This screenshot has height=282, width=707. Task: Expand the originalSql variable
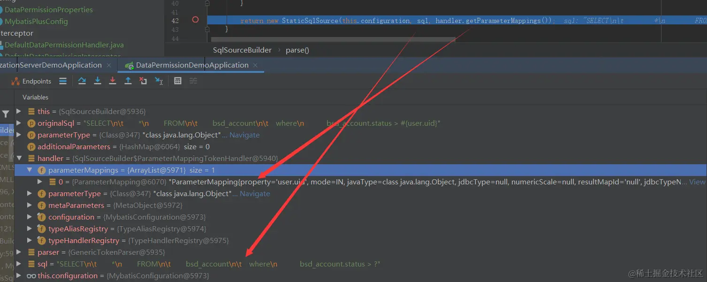click(19, 123)
